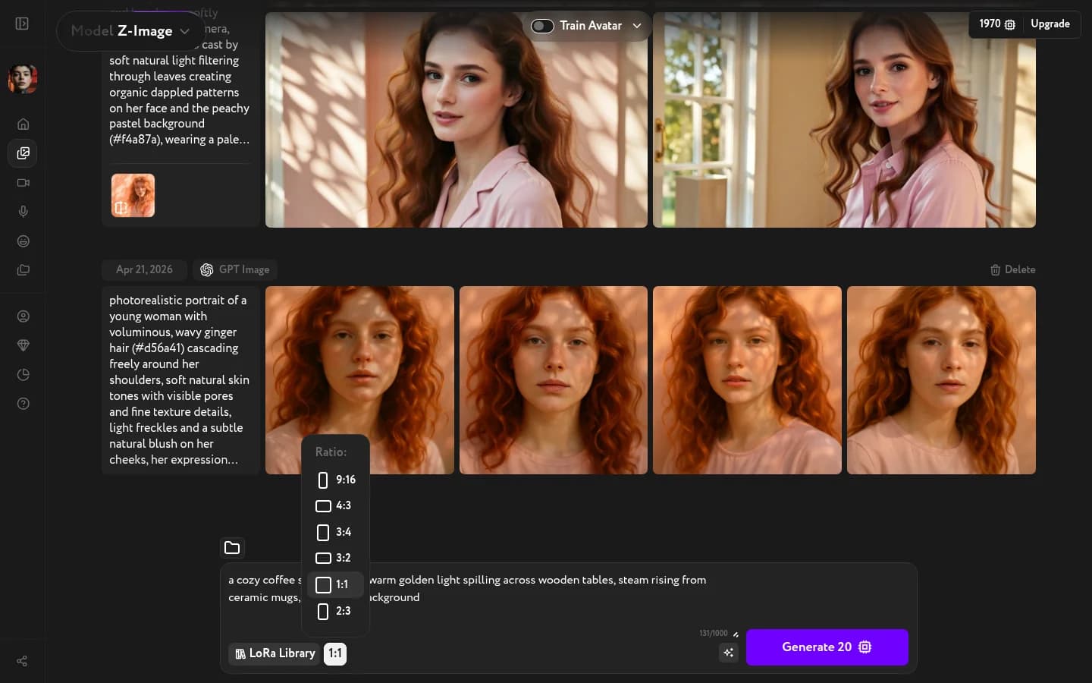
Task: Choose the 3:2 ratio option
Action: coord(334,558)
